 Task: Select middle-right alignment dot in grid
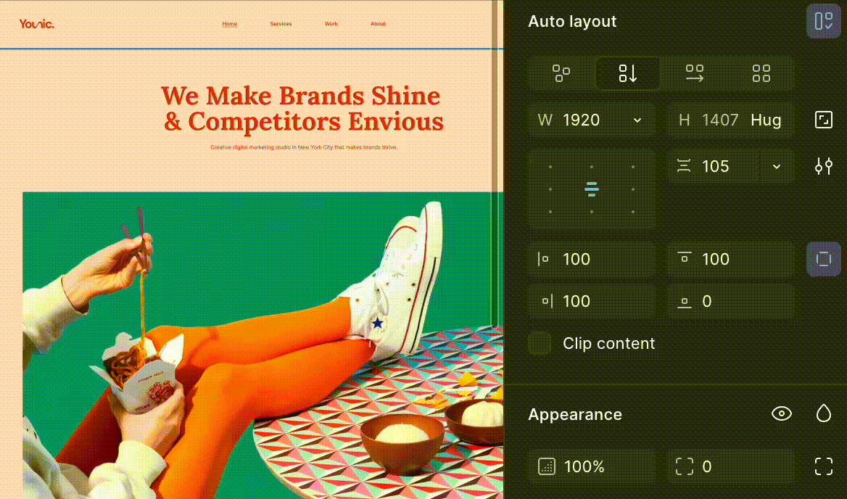[x=633, y=189]
